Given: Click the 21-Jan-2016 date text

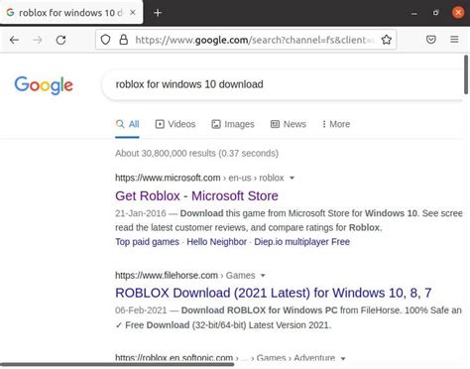Looking at the screenshot, I should pos(141,213).
